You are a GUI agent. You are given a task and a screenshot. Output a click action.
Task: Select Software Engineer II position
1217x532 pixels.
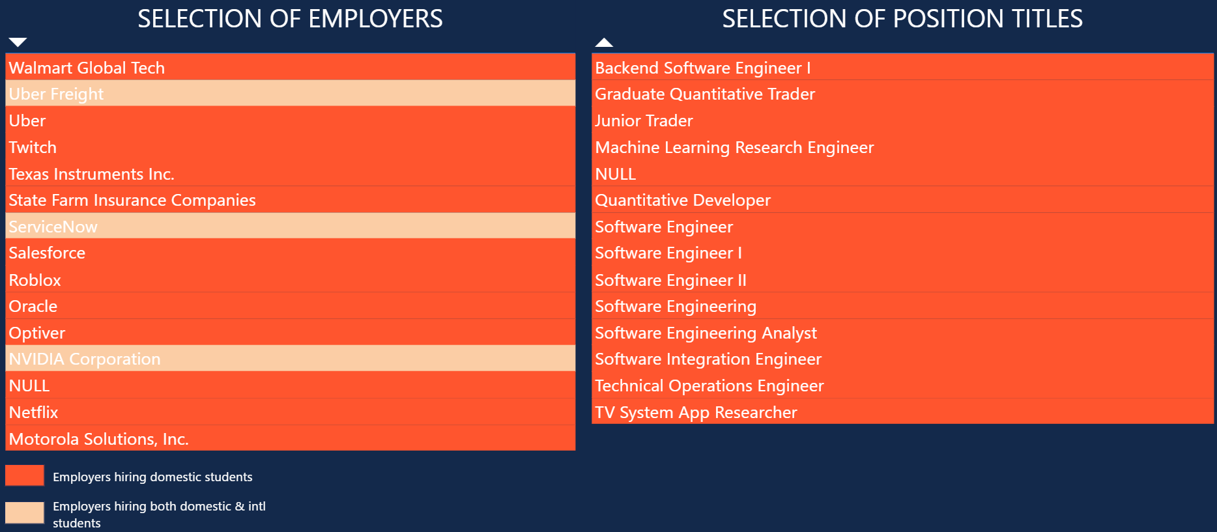(x=903, y=279)
